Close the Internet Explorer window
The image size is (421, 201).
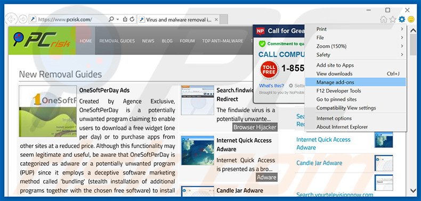(407, 10)
